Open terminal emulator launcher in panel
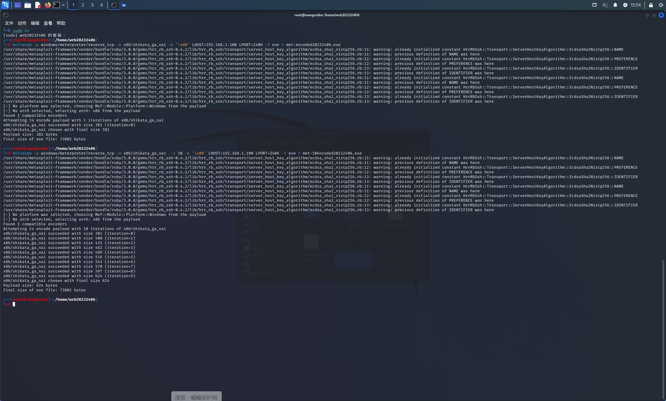 tap(57, 5)
